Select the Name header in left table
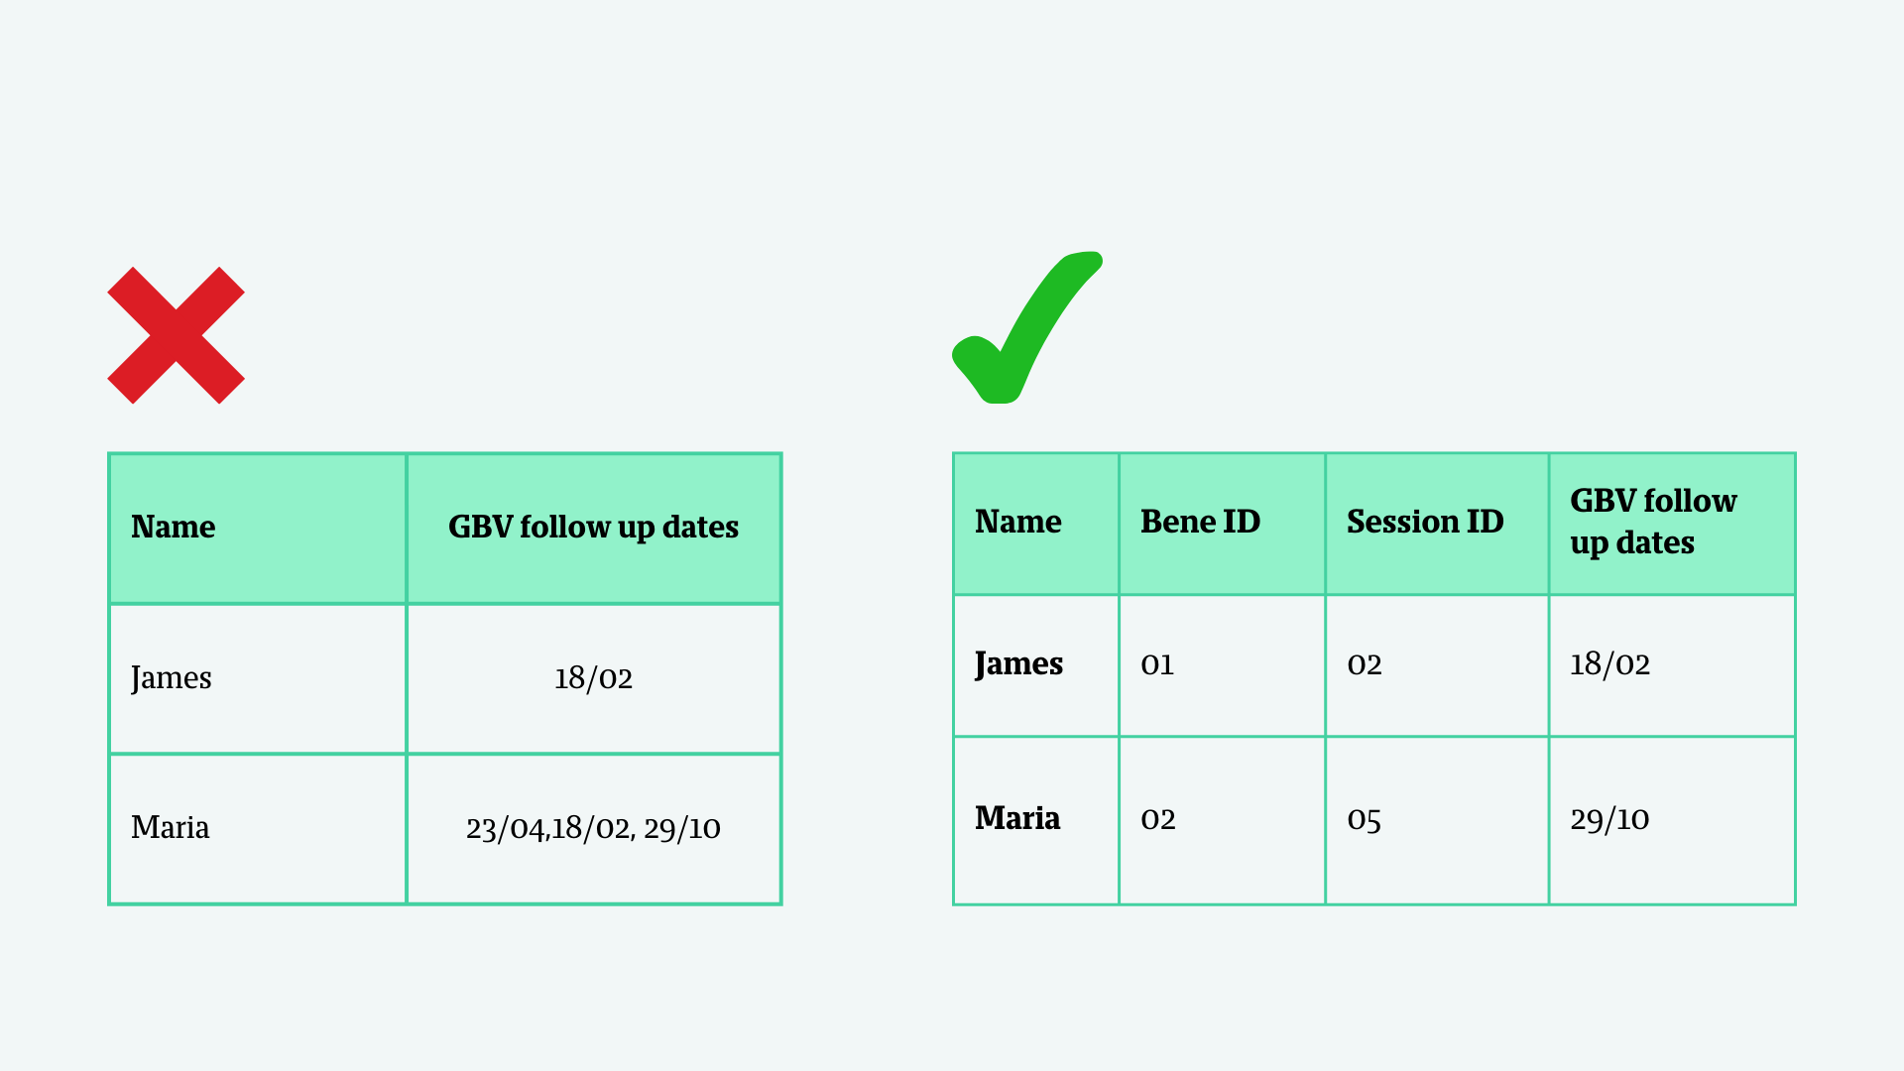Viewport: 1904px width, 1071px height. pyautogui.click(x=258, y=529)
